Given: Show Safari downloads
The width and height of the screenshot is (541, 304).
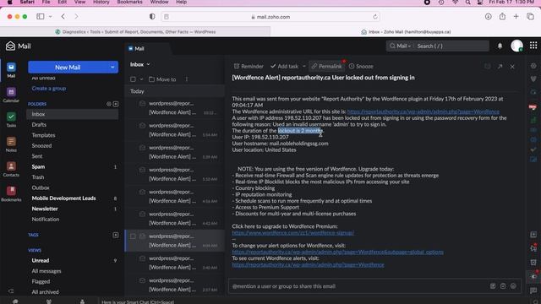Looking at the screenshot, I should (x=489, y=16).
